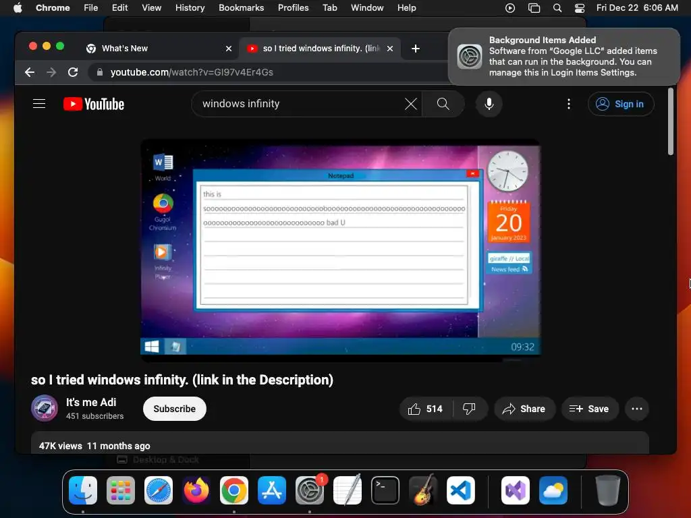
Task: Reload the page in Chrome
Action: (x=73, y=72)
